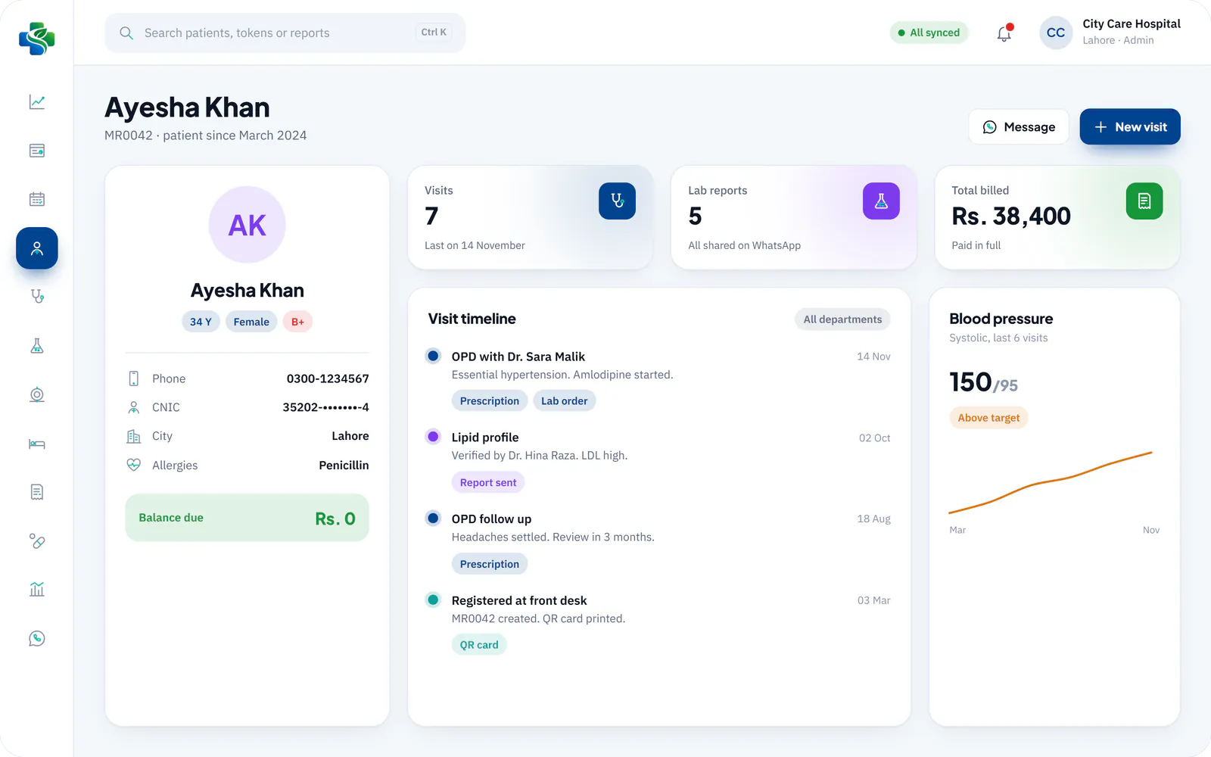This screenshot has width=1211, height=757.
Task: Start a New visit
Action: pos(1130,127)
